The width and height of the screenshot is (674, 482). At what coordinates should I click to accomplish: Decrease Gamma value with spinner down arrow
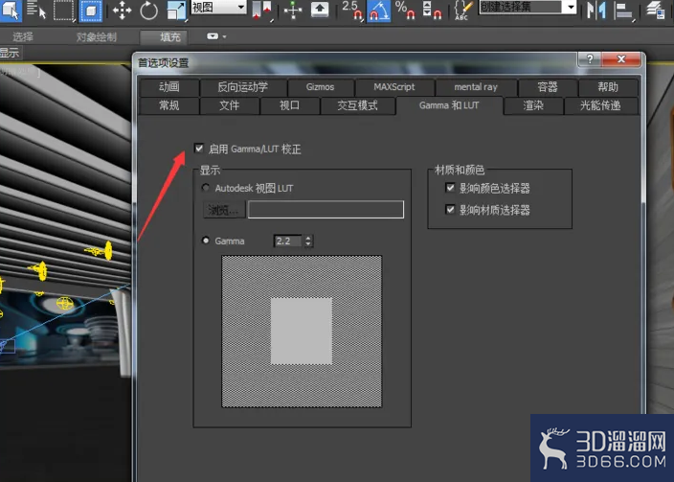(x=308, y=244)
